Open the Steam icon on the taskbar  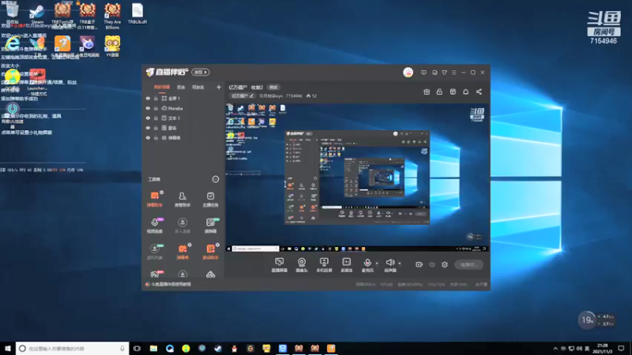tap(218, 348)
